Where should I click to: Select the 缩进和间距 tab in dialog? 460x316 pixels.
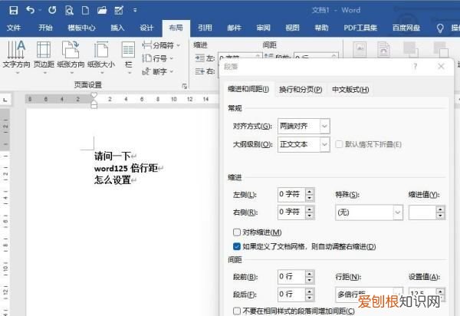point(248,89)
